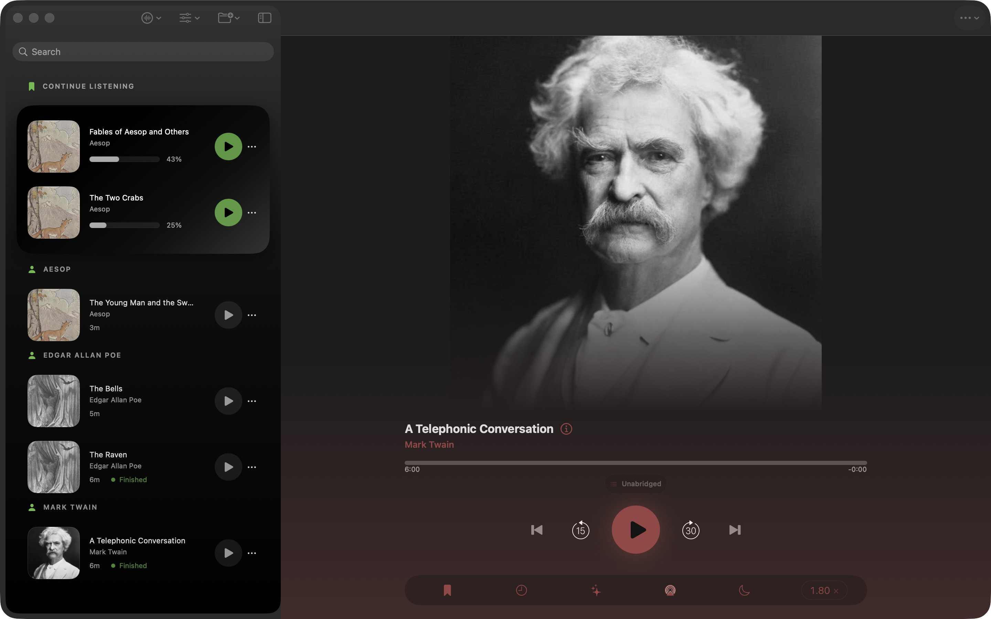
Task: Play Fables of Aesop and Others
Action: pos(228,146)
